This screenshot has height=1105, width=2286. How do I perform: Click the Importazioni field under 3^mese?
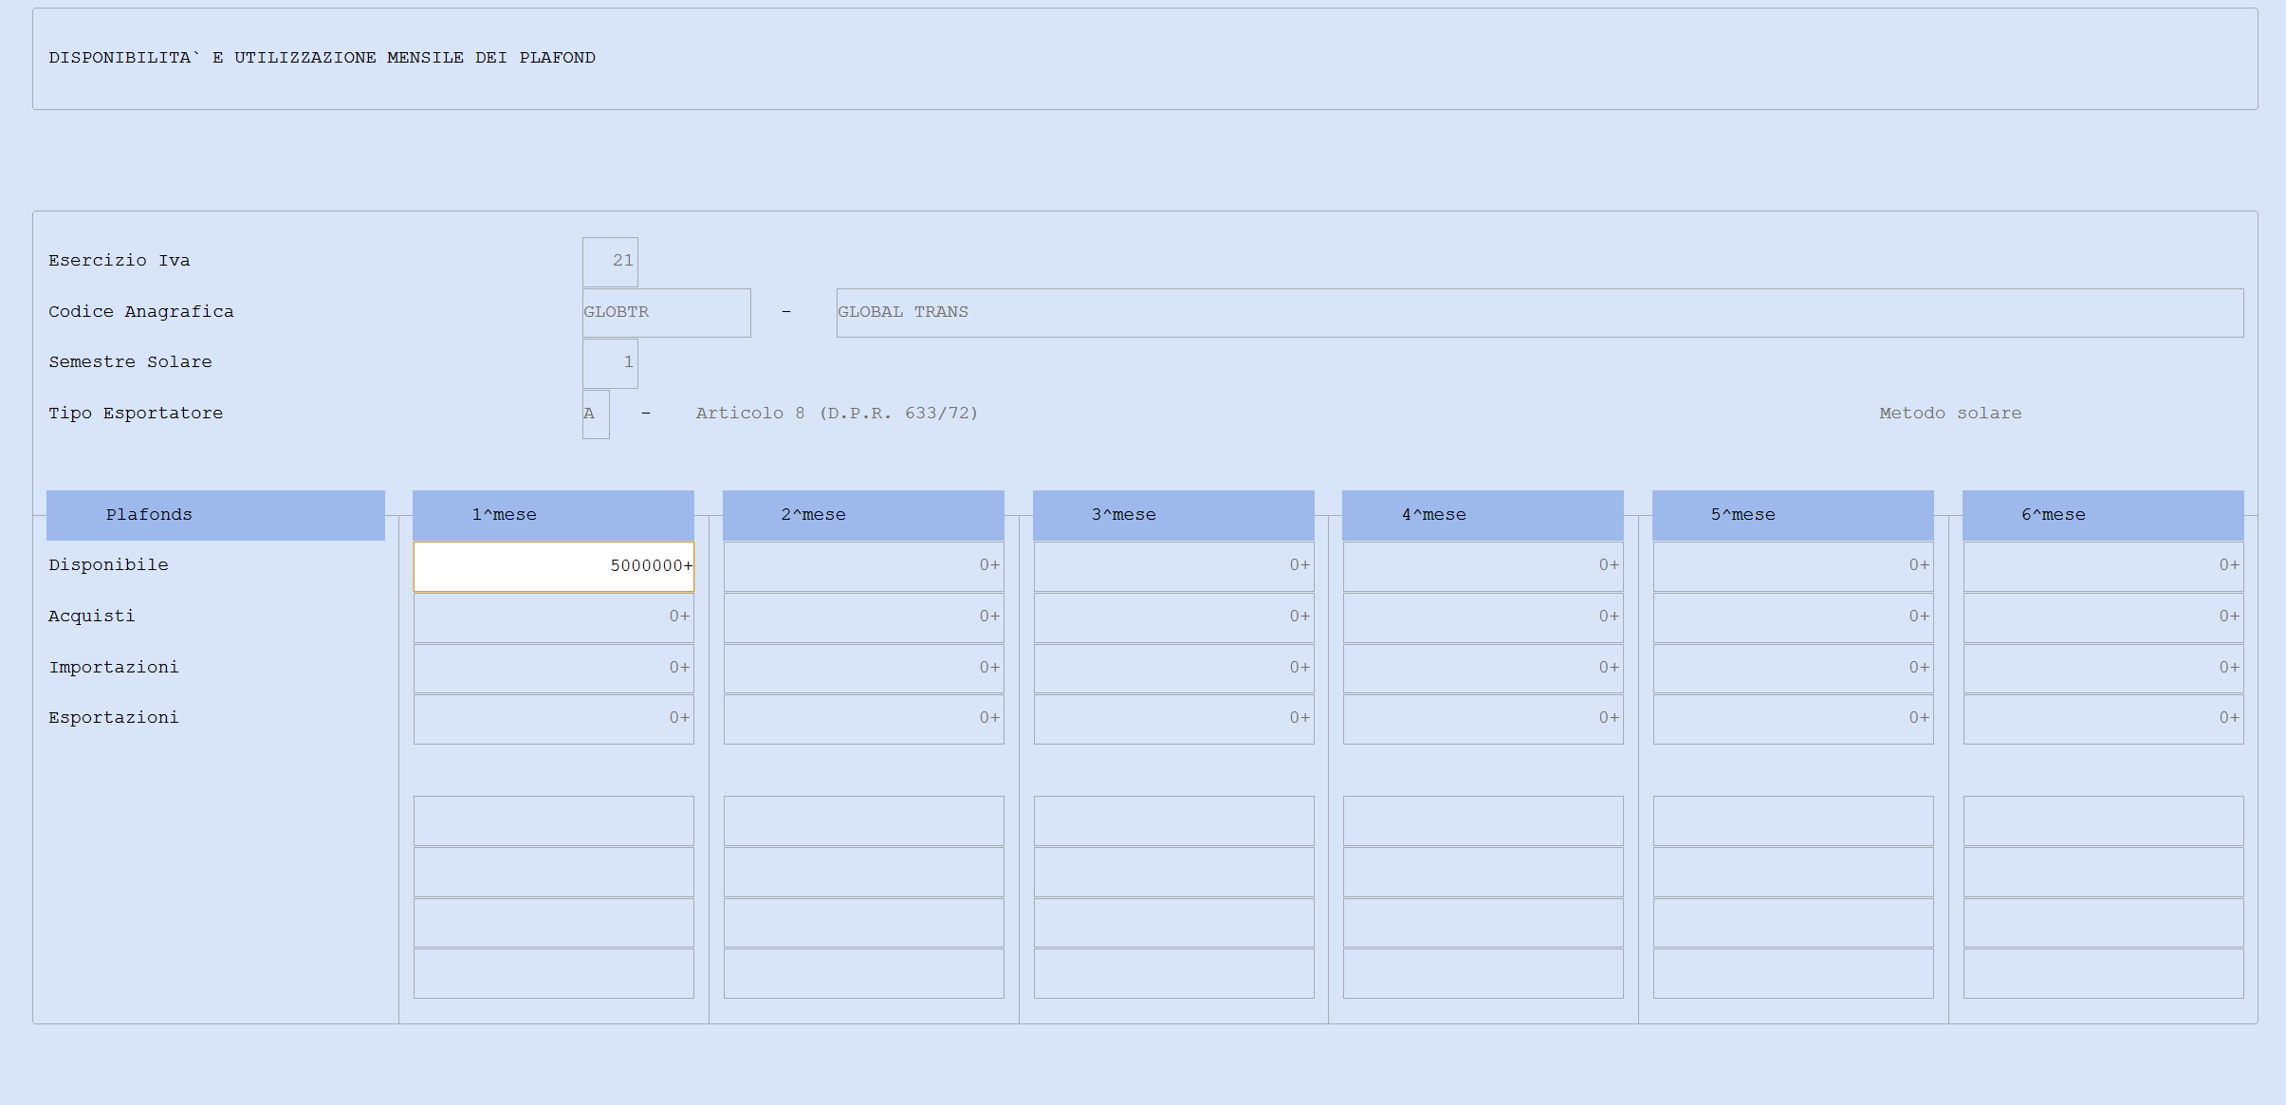click(x=1173, y=669)
